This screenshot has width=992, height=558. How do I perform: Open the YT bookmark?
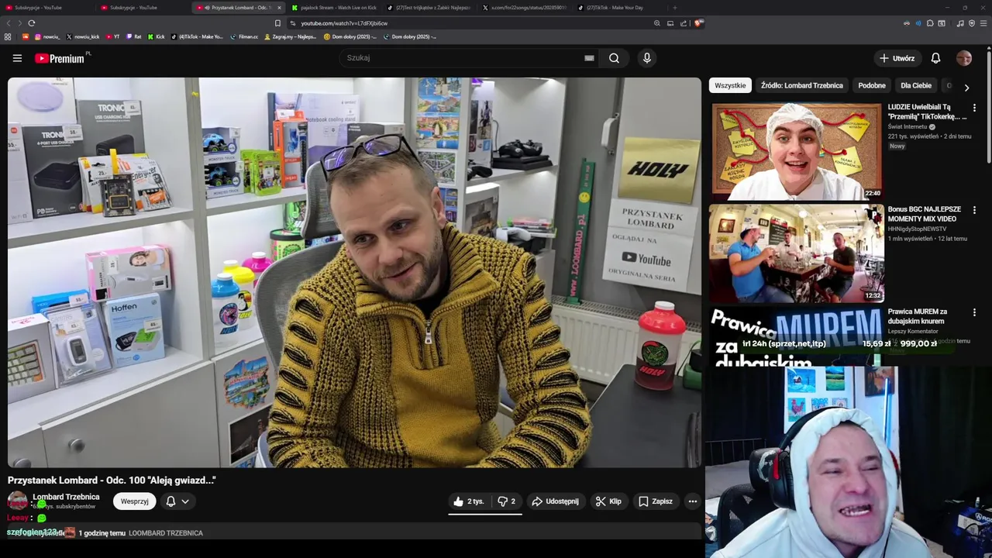113,36
